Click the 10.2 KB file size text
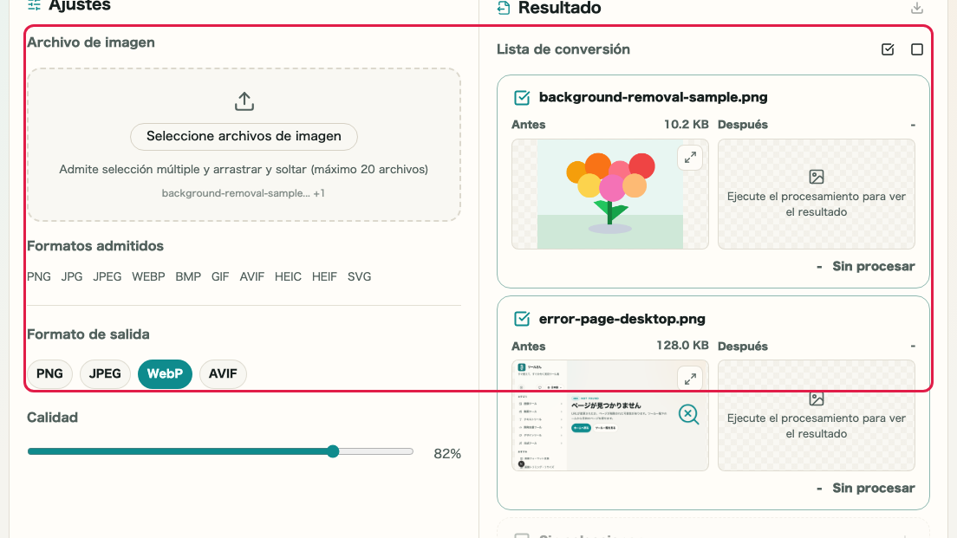Image resolution: width=957 pixels, height=538 pixels. (686, 125)
